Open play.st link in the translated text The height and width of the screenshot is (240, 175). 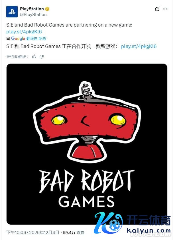[139, 46]
